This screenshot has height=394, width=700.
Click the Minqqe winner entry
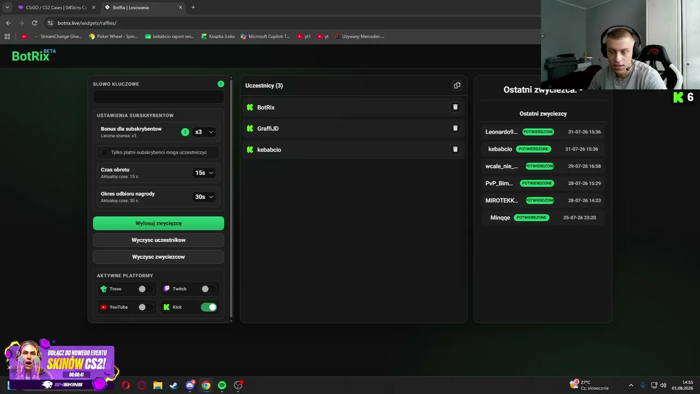point(544,217)
